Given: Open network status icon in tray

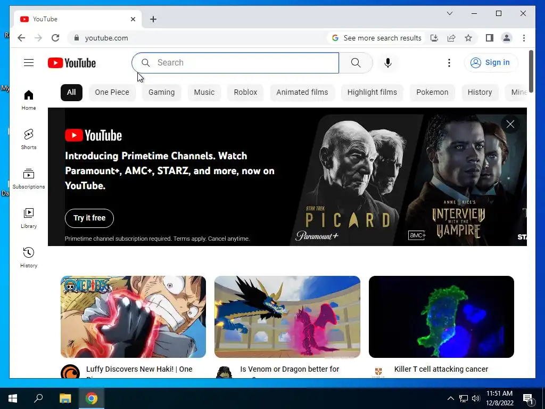Looking at the screenshot, I should point(464,398).
